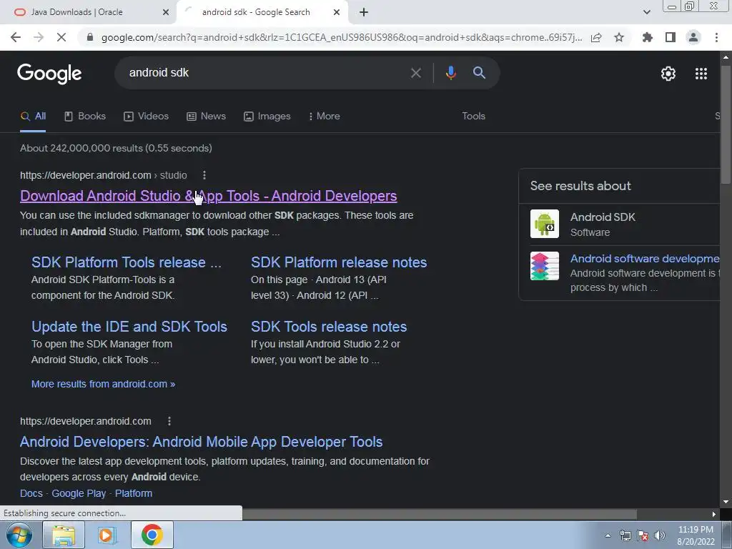This screenshot has height=549, width=732.
Task: Close the Java Downloads Oracle tab
Action: pyautogui.click(x=166, y=12)
